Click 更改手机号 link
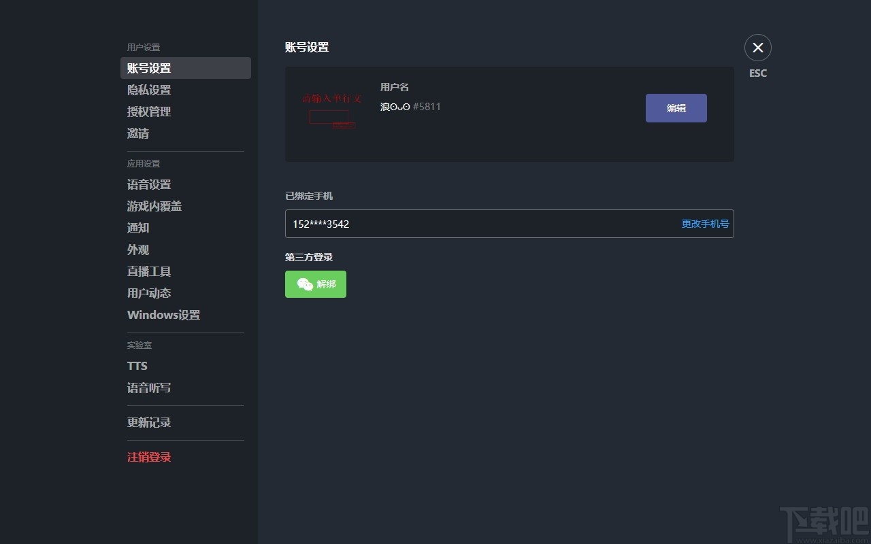 pos(706,224)
